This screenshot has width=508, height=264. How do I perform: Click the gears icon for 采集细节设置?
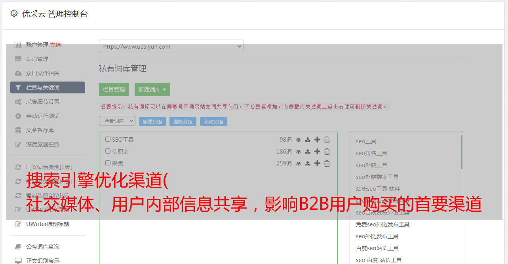18,102
